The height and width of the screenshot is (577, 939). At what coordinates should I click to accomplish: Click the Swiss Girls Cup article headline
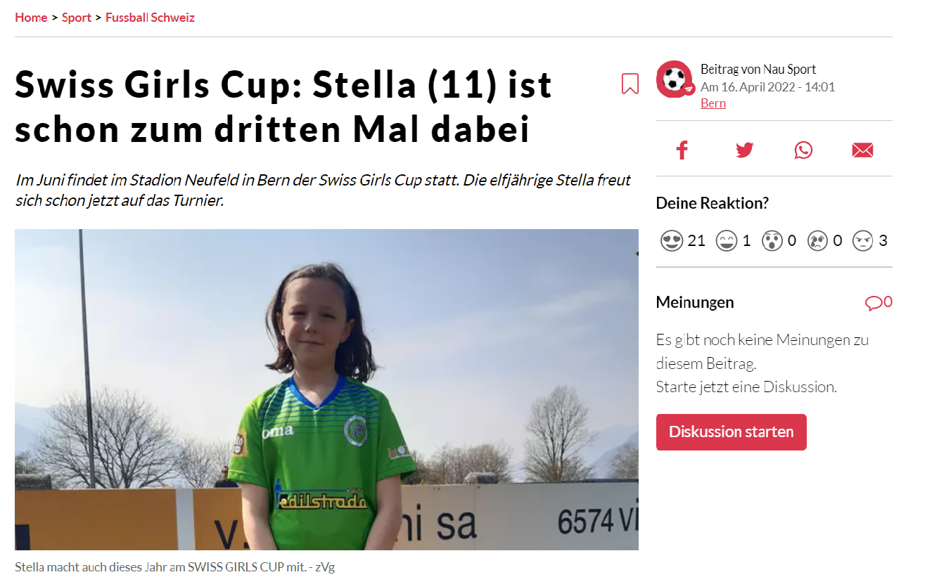[283, 107]
